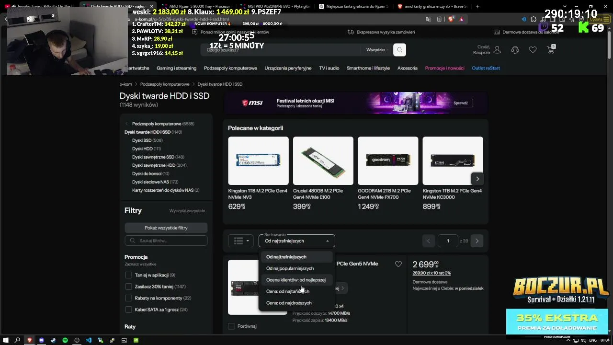This screenshot has width=613, height=345.
Task: Open 'TV i audio' navigation menu
Action: [x=329, y=68]
